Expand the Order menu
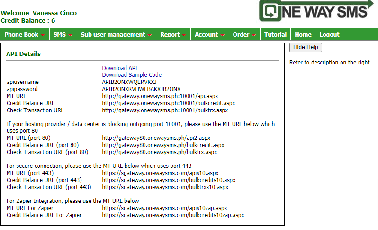 (x=244, y=35)
